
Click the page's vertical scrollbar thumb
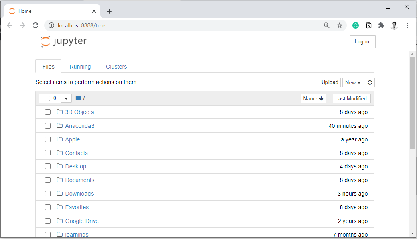point(412,103)
